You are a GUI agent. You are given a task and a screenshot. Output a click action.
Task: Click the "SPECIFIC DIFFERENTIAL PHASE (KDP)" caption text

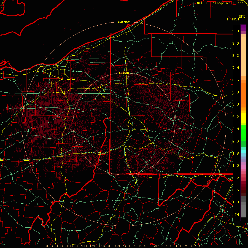point(86,246)
